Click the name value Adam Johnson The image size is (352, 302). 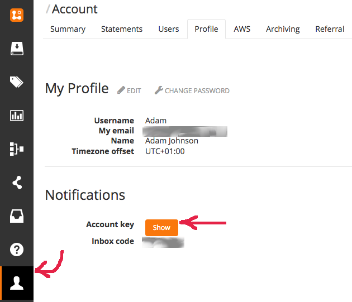click(172, 141)
